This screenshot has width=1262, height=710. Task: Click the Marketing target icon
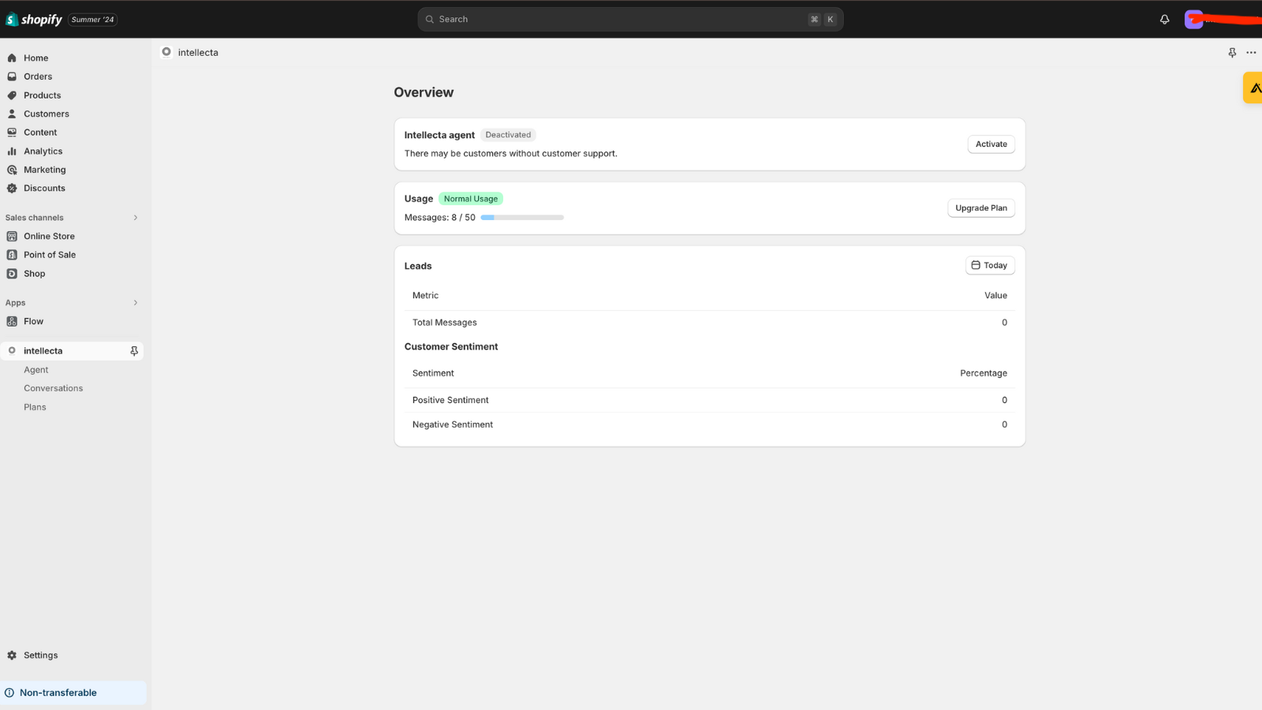point(12,170)
